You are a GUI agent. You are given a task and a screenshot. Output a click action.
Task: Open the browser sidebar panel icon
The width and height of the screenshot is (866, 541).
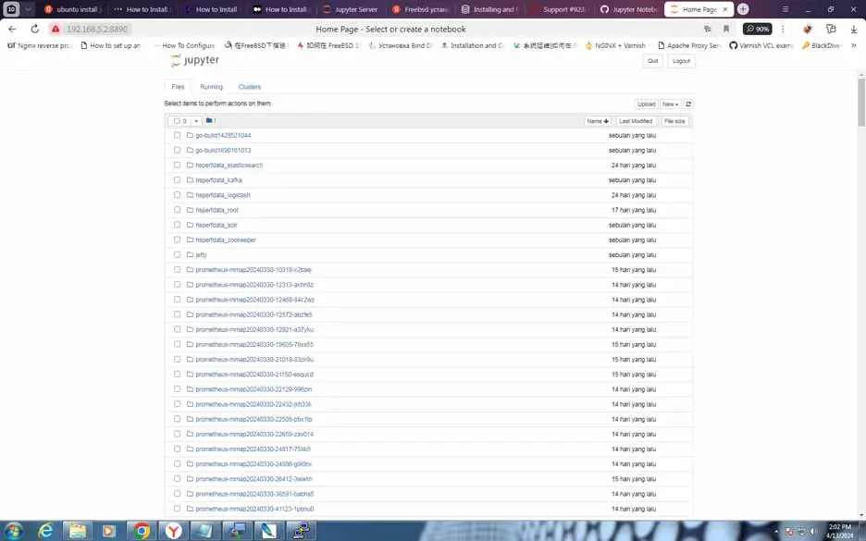(x=831, y=29)
